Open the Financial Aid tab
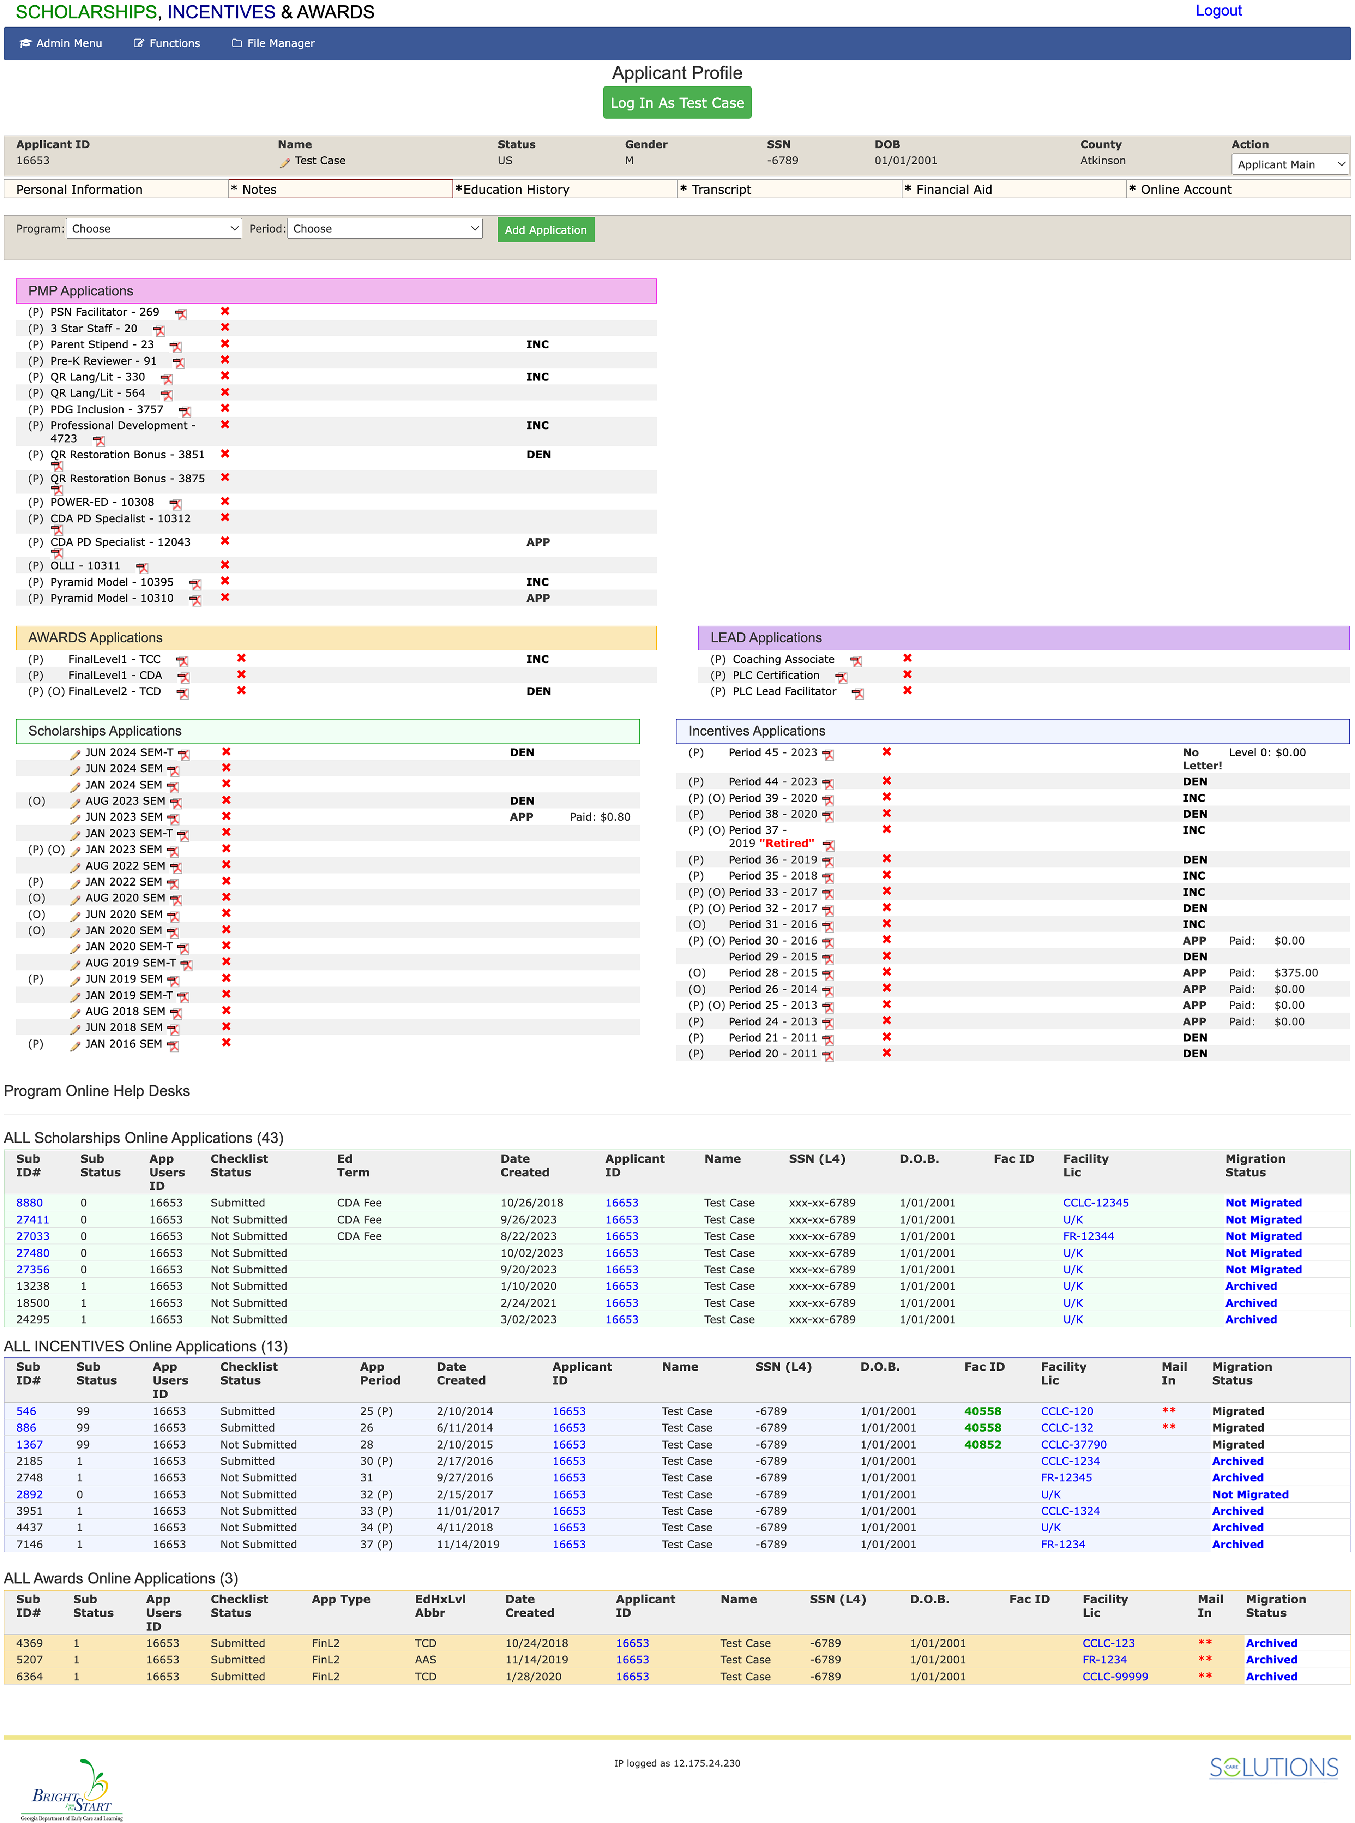 [x=953, y=190]
